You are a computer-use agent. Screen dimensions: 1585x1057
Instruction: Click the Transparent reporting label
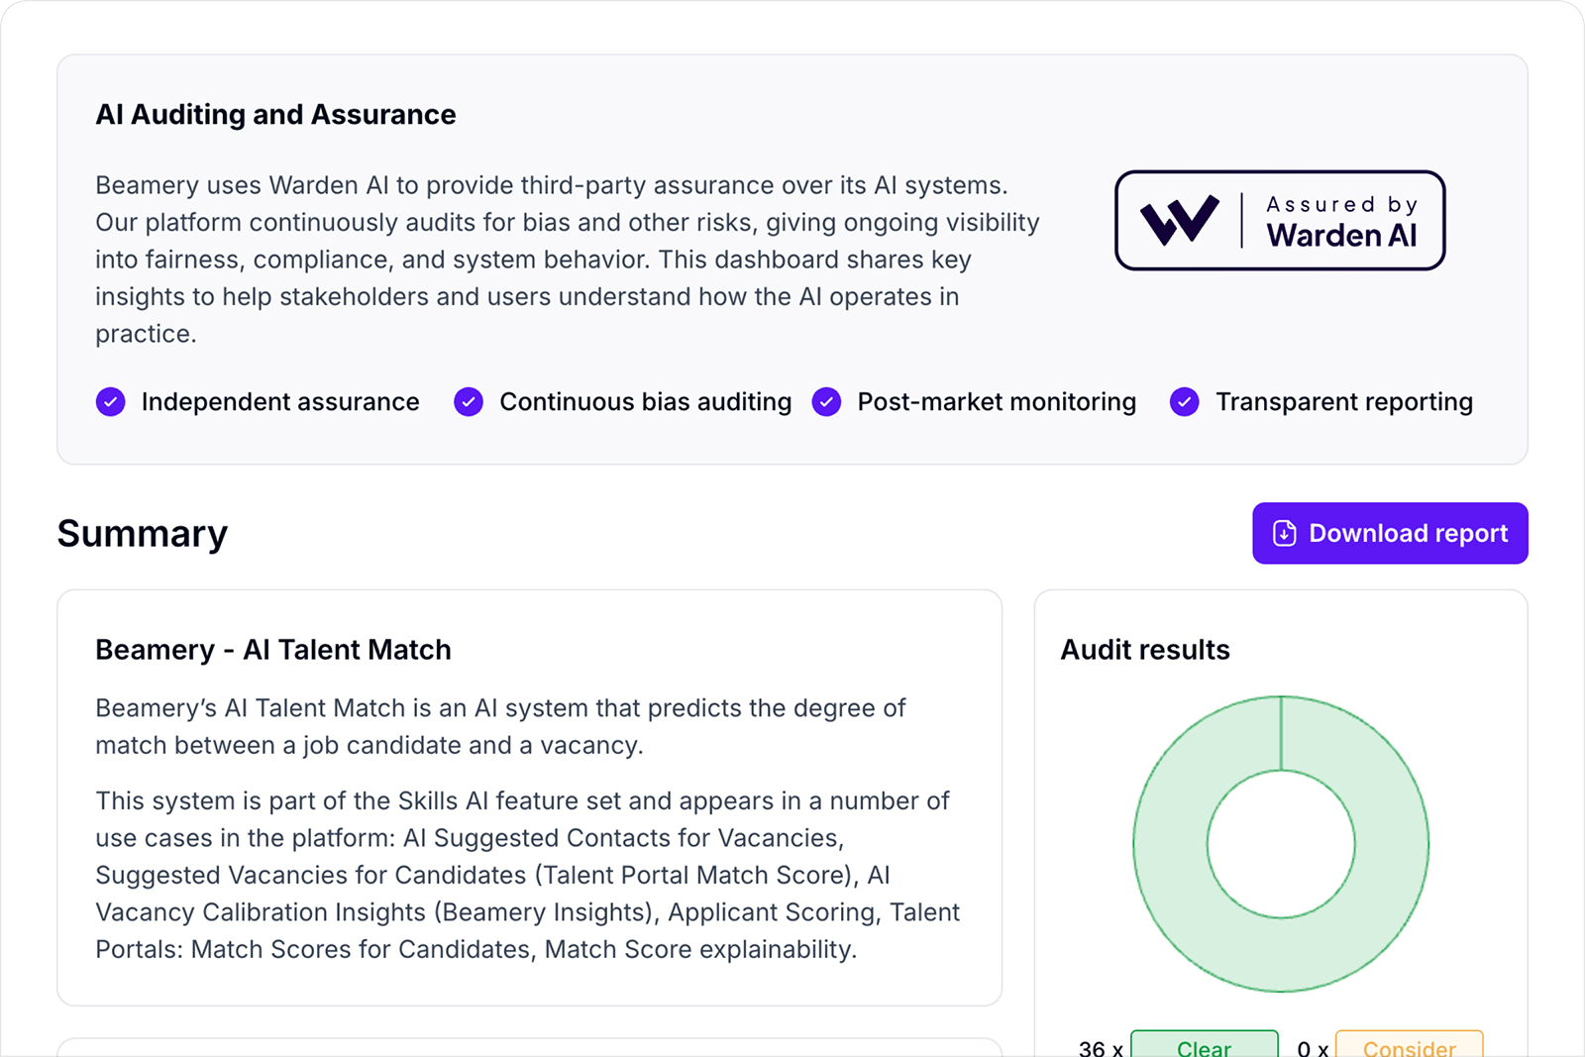coord(1344,401)
